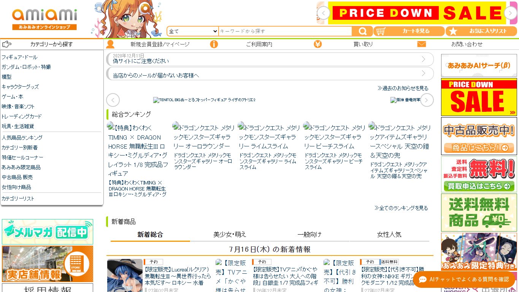Expand 当店からのメールが届かないお客様へ notice
This screenshot has height=292, width=519.
pyautogui.click(x=270, y=74)
